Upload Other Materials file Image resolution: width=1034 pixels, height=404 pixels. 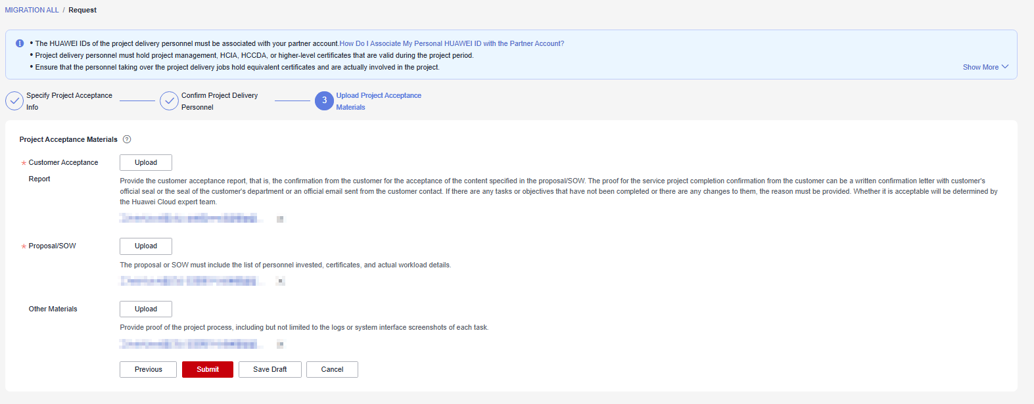[x=146, y=309]
